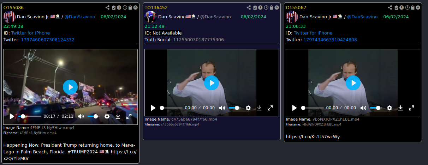Click image name c4756ba6794f7f66.mp4
This screenshot has height=165, width=428.
[194, 120]
